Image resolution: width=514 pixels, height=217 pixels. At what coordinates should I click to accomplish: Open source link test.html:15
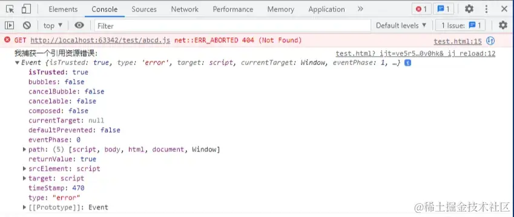pyautogui.click(x=458, y=41)
